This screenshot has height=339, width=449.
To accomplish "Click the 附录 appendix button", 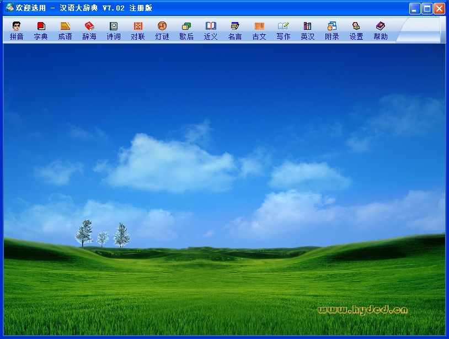I will 332,30.
